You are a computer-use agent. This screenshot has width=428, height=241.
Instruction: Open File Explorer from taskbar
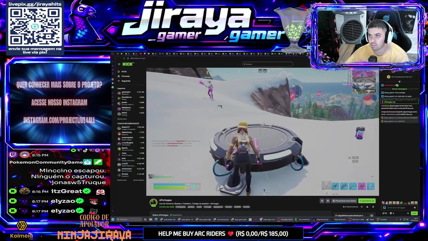coord(151,219)
